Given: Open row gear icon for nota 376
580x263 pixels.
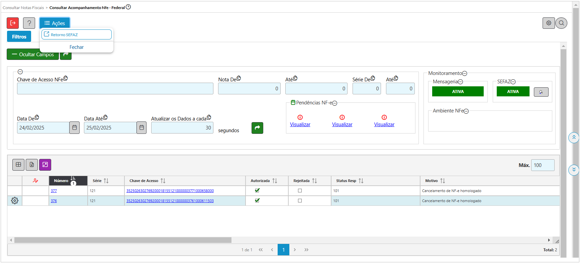Looking at the screenshot, I should pos(15,201).
